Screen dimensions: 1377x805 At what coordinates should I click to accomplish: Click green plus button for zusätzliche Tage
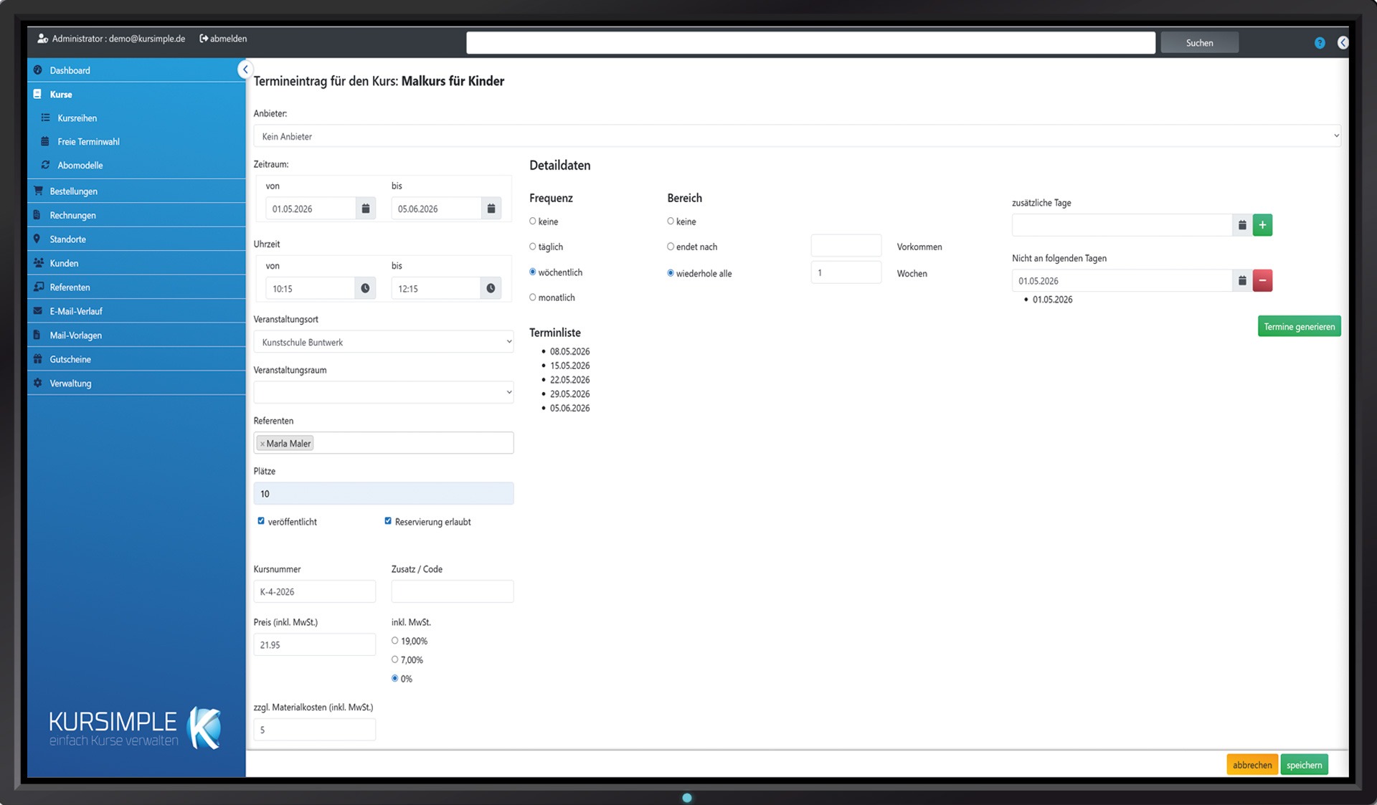click(x=1262, y=225)
